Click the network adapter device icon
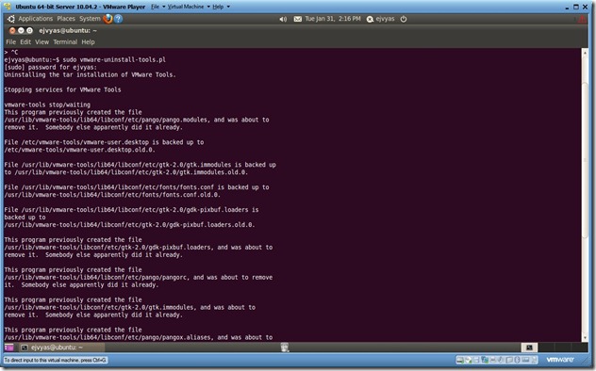The width and height of the screenshot is (596, 371). 485,360
